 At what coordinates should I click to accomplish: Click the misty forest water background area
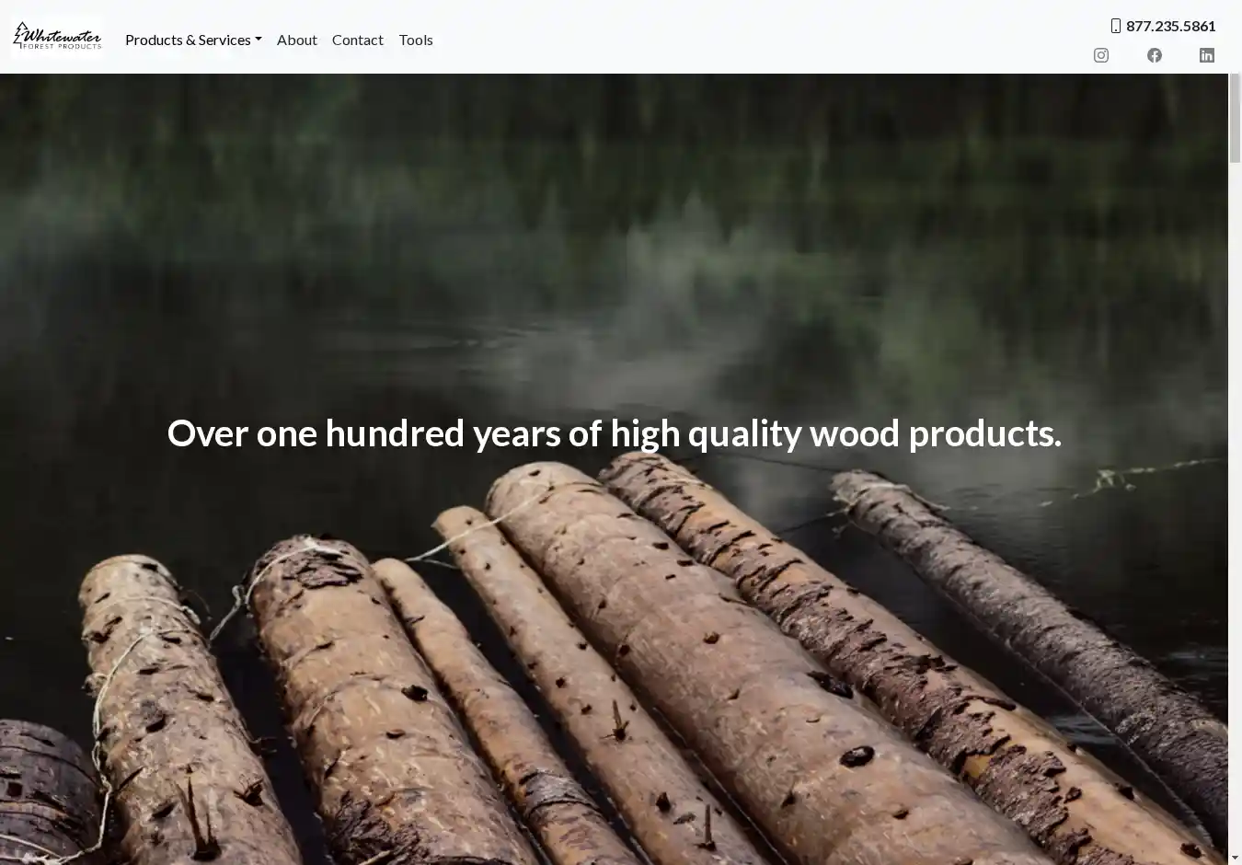pos(460,230)
